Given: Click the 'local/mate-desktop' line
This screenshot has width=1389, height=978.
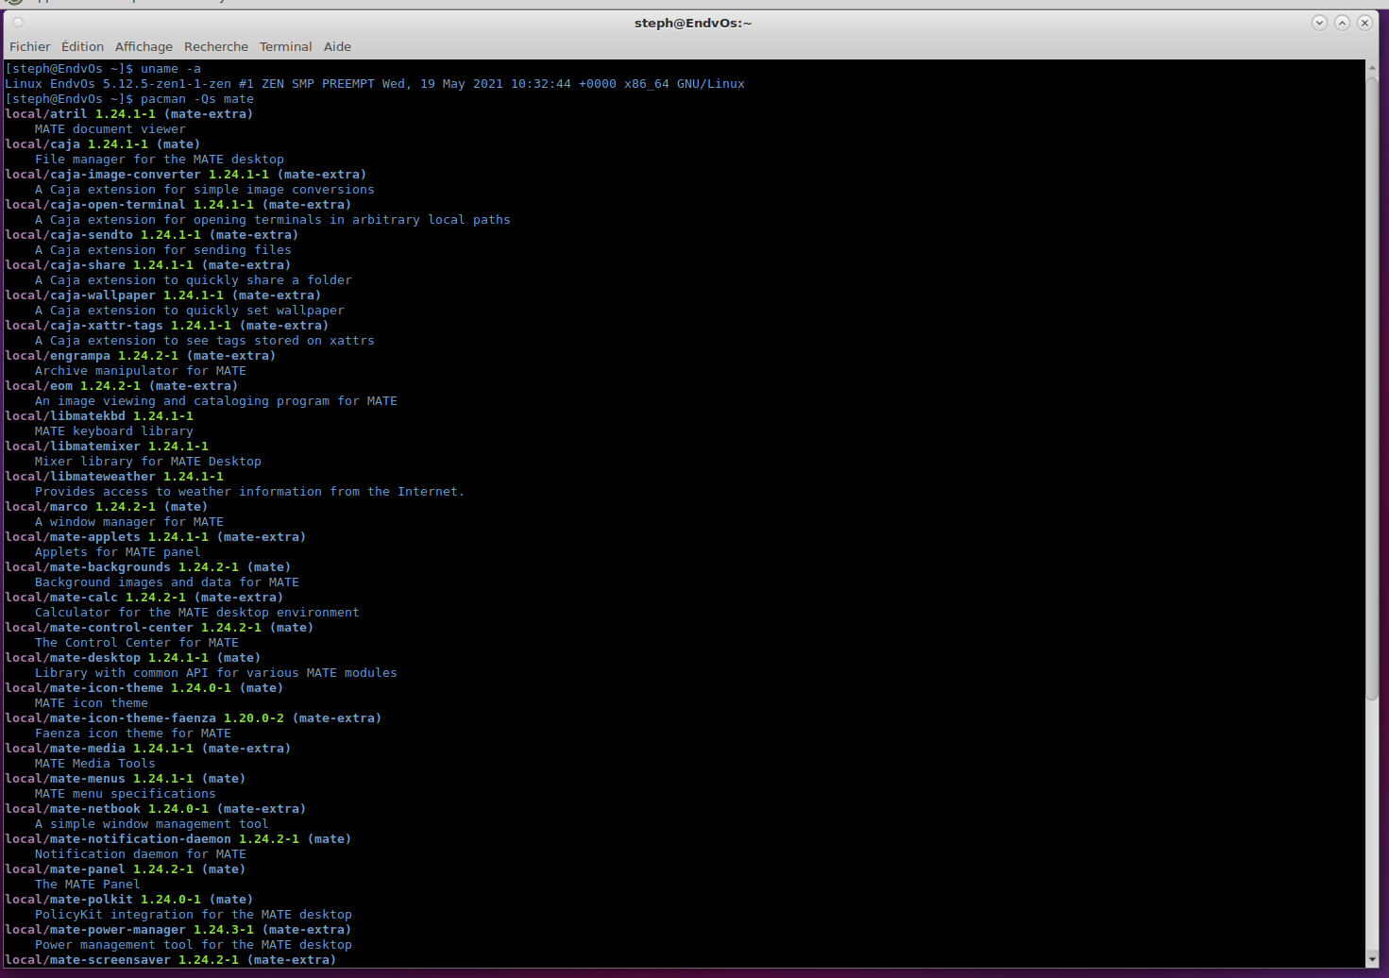Looking at the screenshot, I should click(132, 658).
